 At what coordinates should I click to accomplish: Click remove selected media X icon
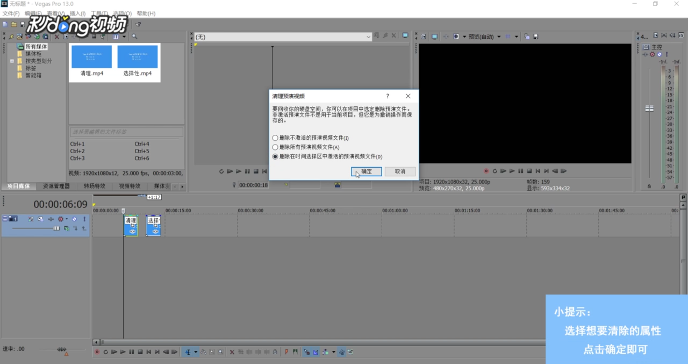(57, 37)
